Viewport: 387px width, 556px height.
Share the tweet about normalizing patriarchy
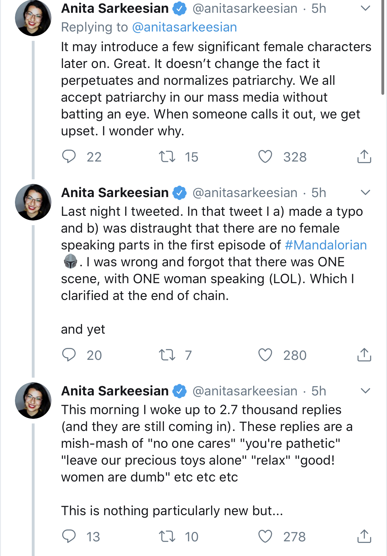coord(364,157)
